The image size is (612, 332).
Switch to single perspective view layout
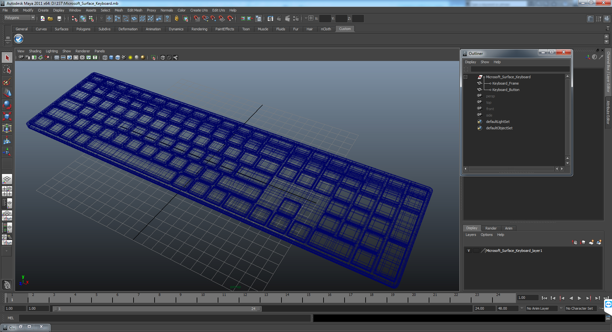[7, 179]
